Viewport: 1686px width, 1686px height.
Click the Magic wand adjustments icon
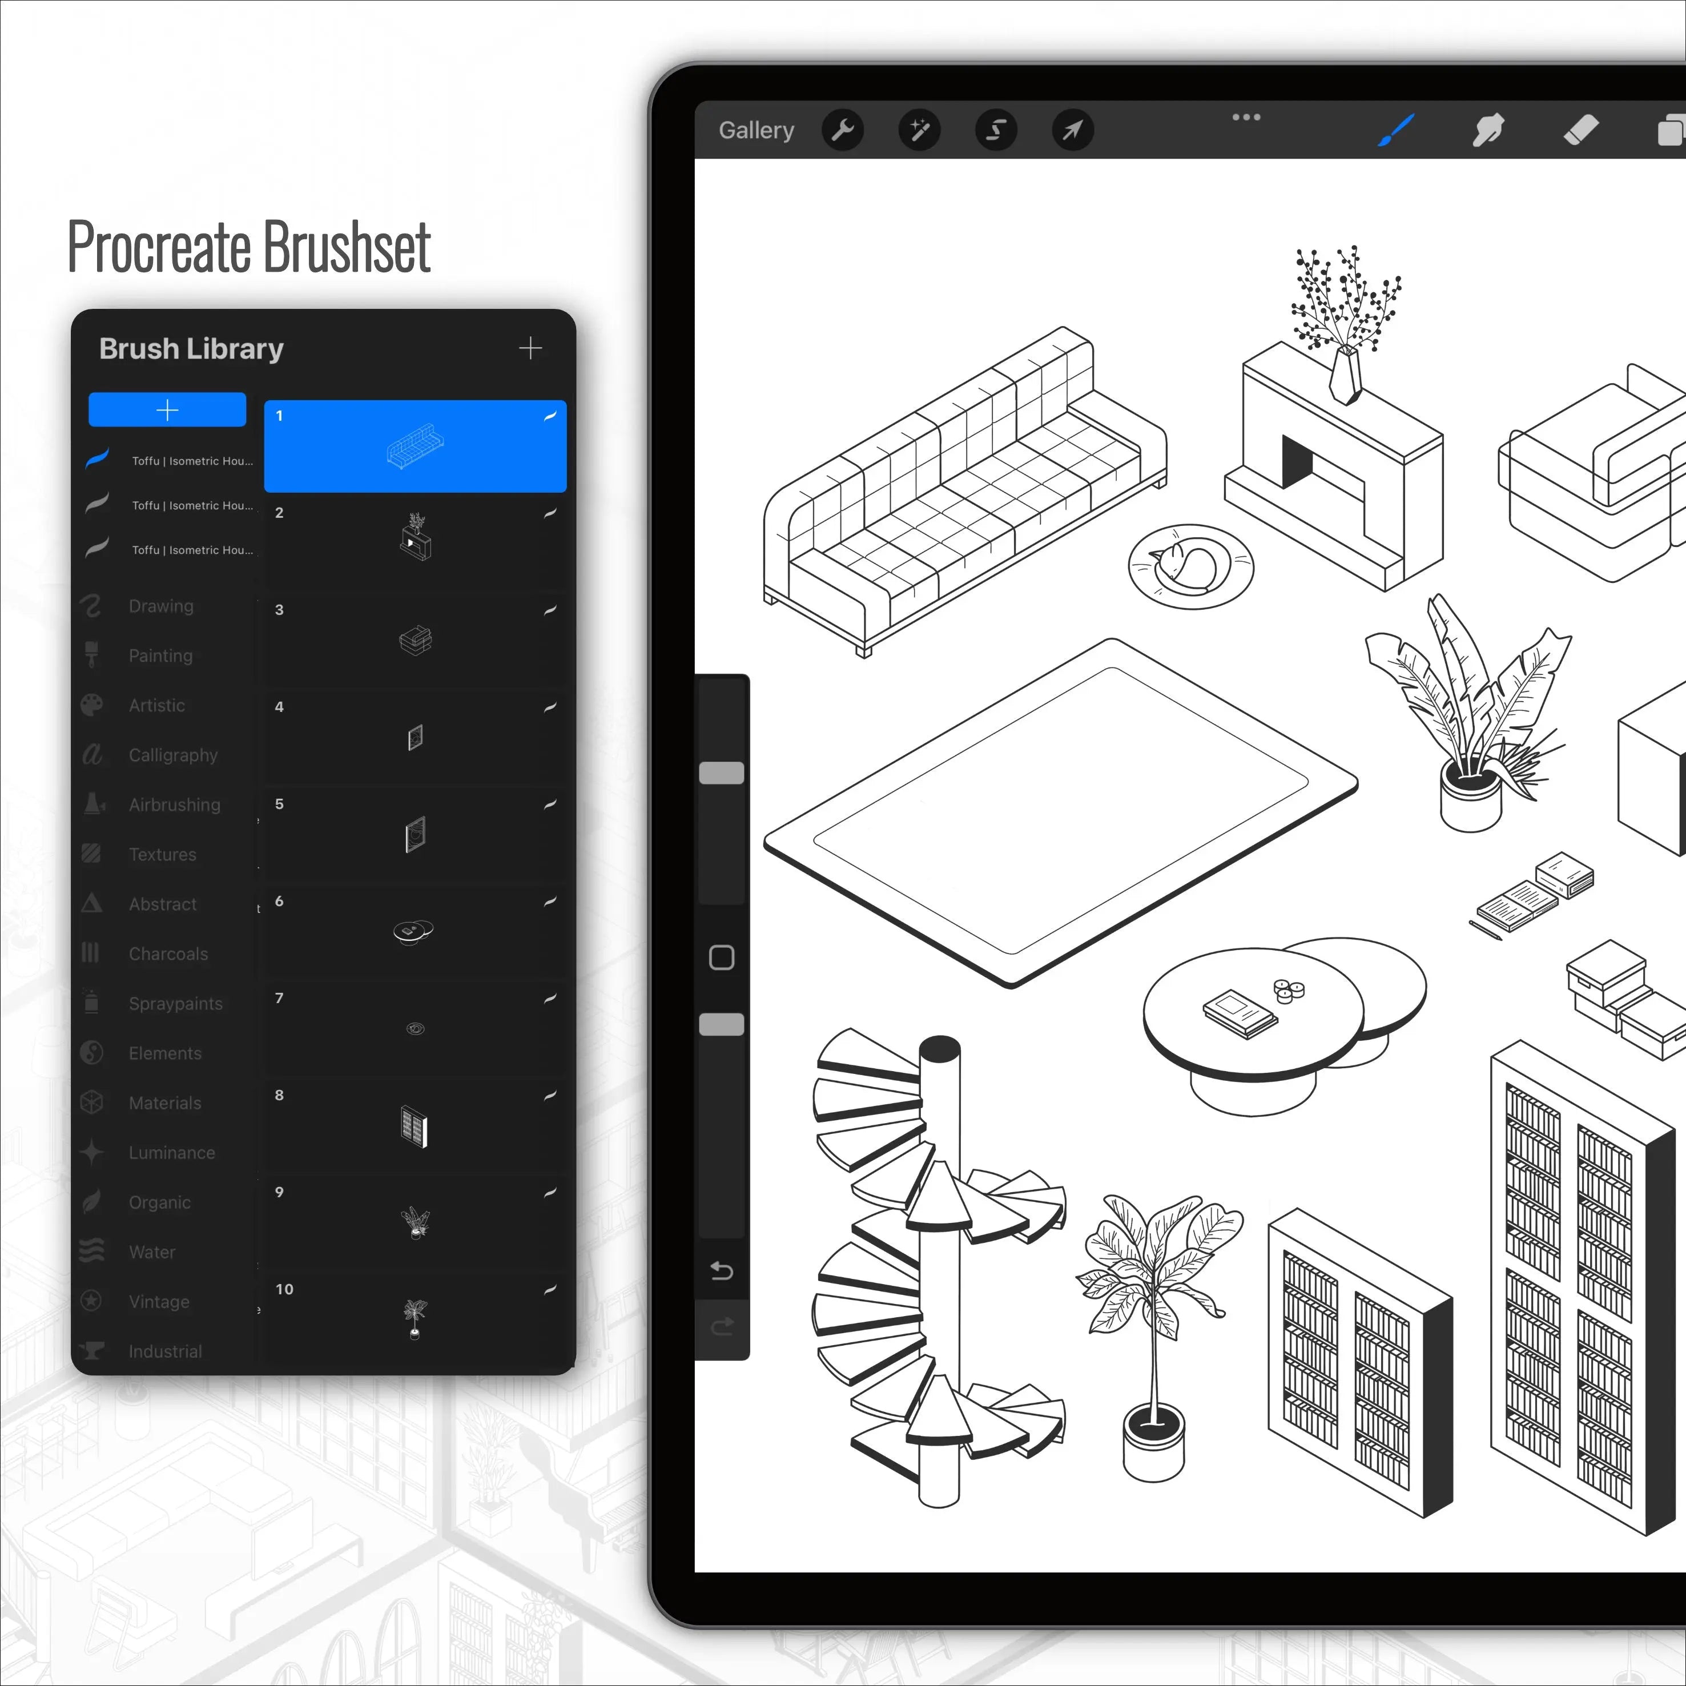(x=919, y=130)
